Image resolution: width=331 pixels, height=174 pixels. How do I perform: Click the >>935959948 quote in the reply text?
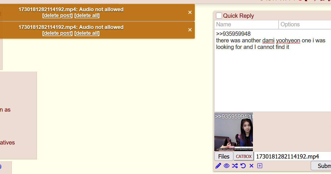pyautogui.click(x=233, y=34)
